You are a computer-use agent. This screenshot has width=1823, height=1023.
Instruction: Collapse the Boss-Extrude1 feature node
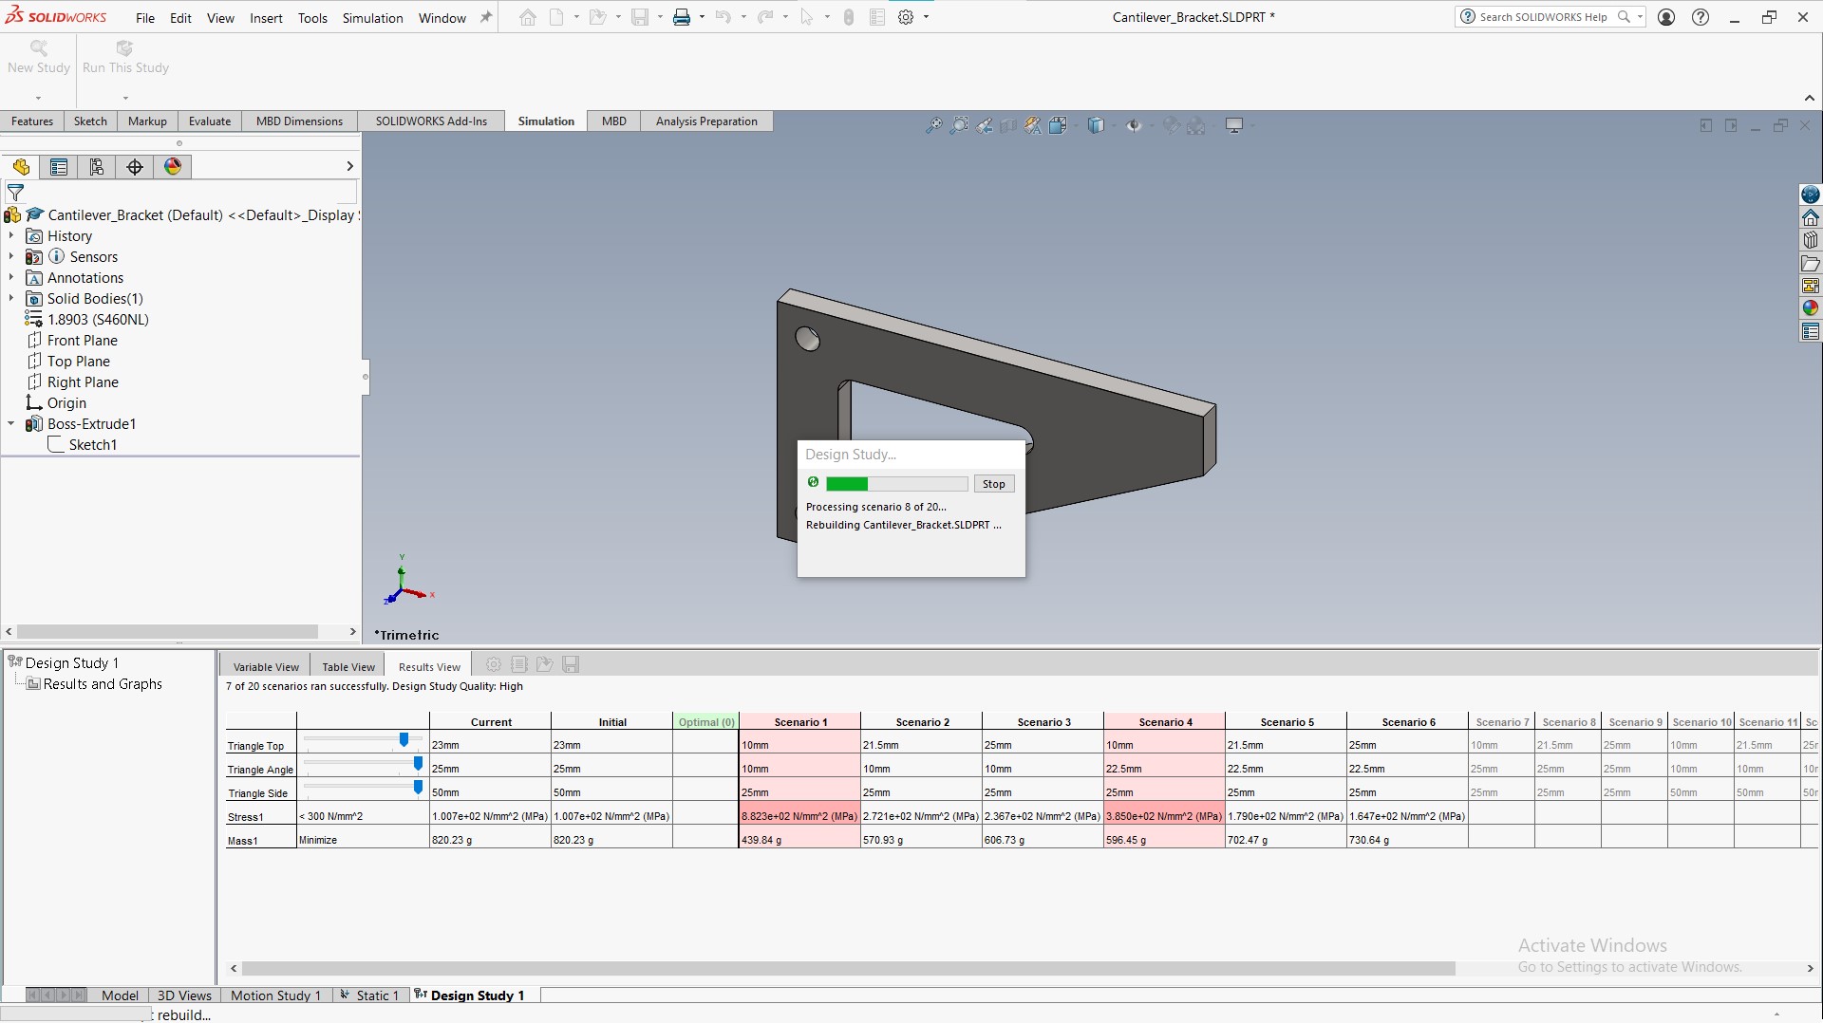[x=11, y=423]
